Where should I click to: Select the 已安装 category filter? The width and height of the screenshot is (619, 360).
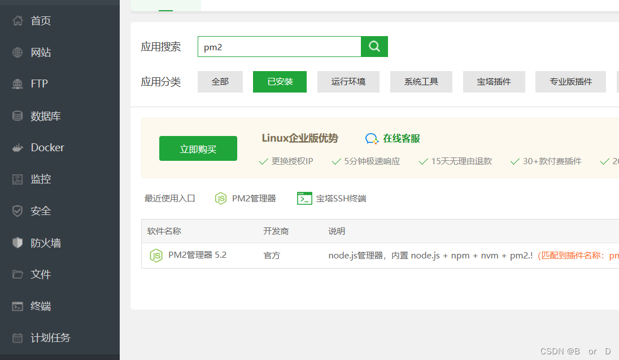pyautogui.click(x=280, y=82)
